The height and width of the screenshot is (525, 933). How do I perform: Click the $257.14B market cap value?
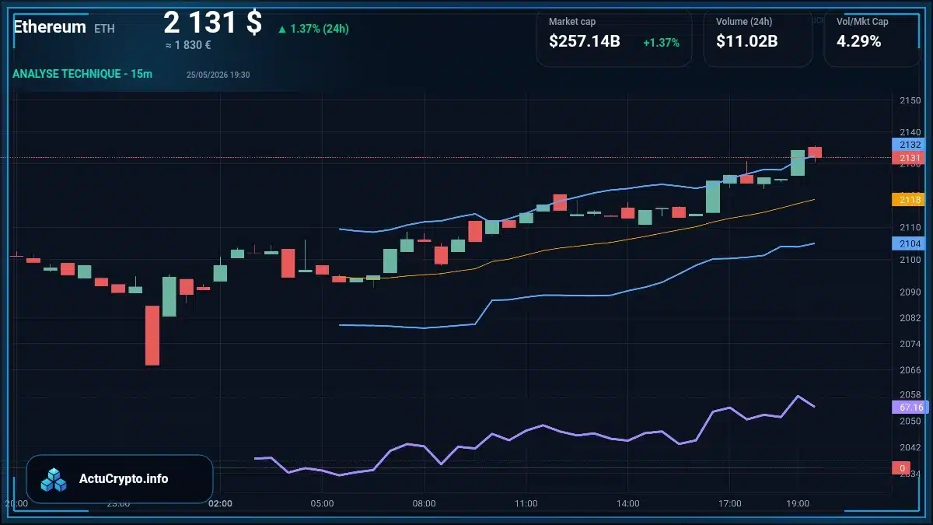[584, 42]
